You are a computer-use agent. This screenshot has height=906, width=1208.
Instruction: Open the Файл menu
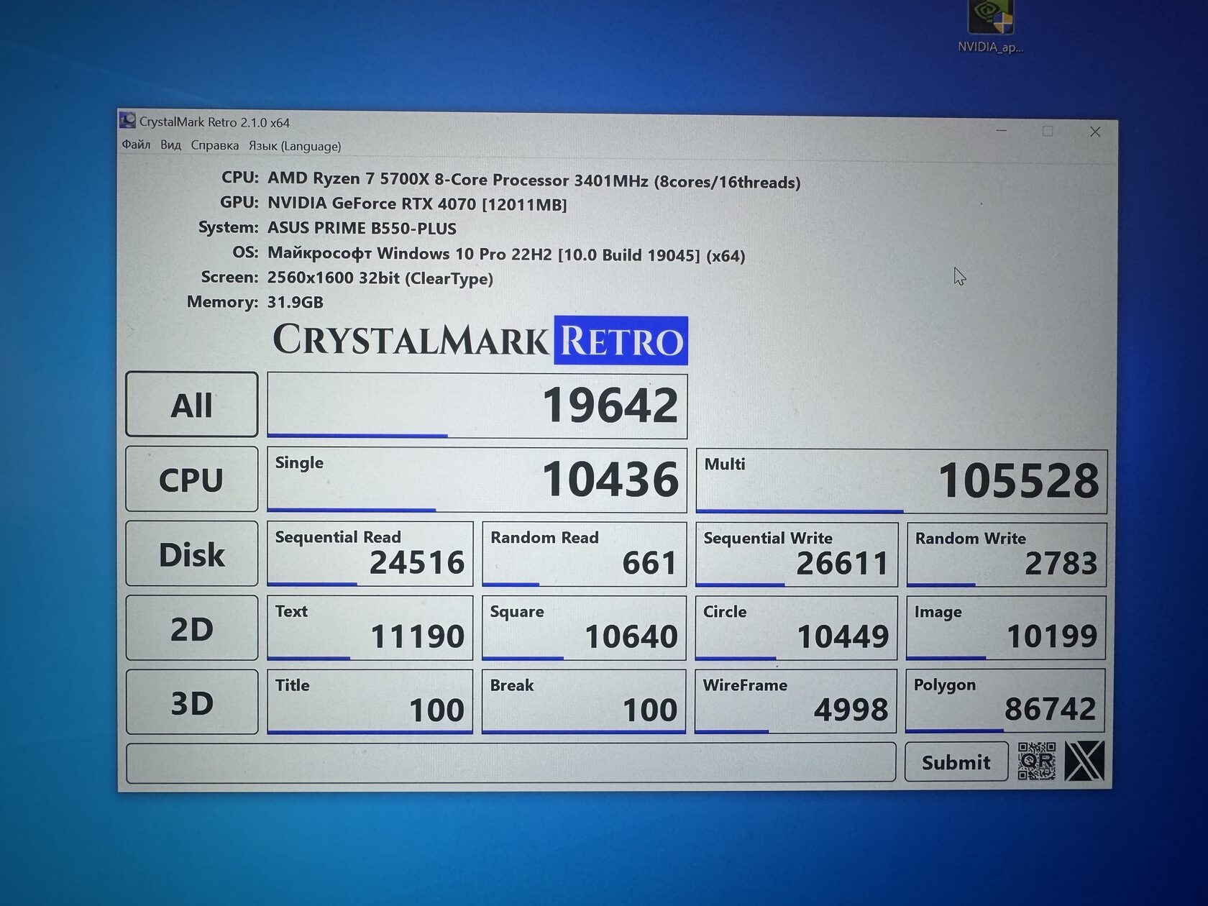(x=136, y=145)
